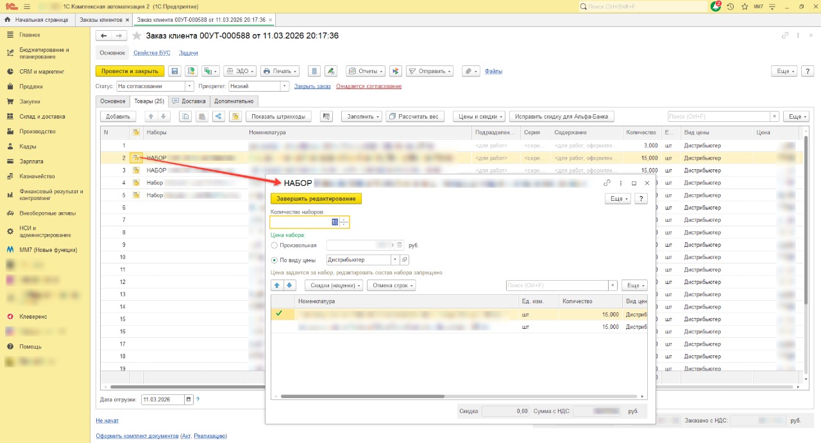Expand the Цены и скидки menu
The image size is (821, 443).
tap(479, 117)
